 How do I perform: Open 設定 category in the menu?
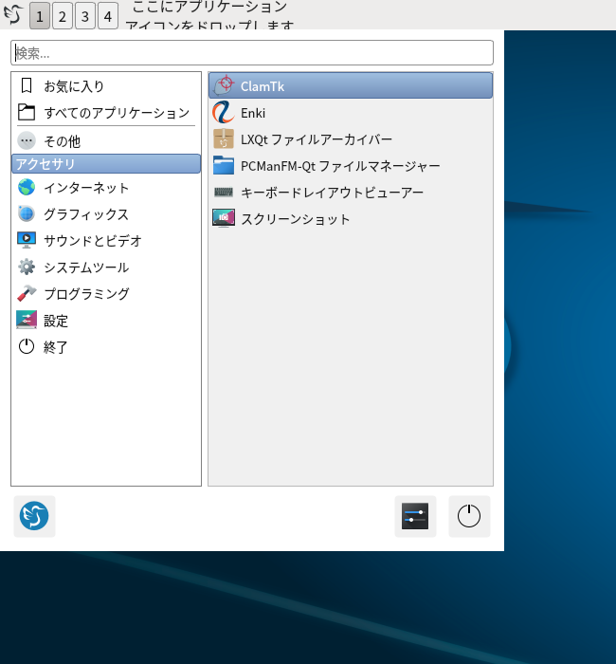pyautogui.click(x=106, y=321)
